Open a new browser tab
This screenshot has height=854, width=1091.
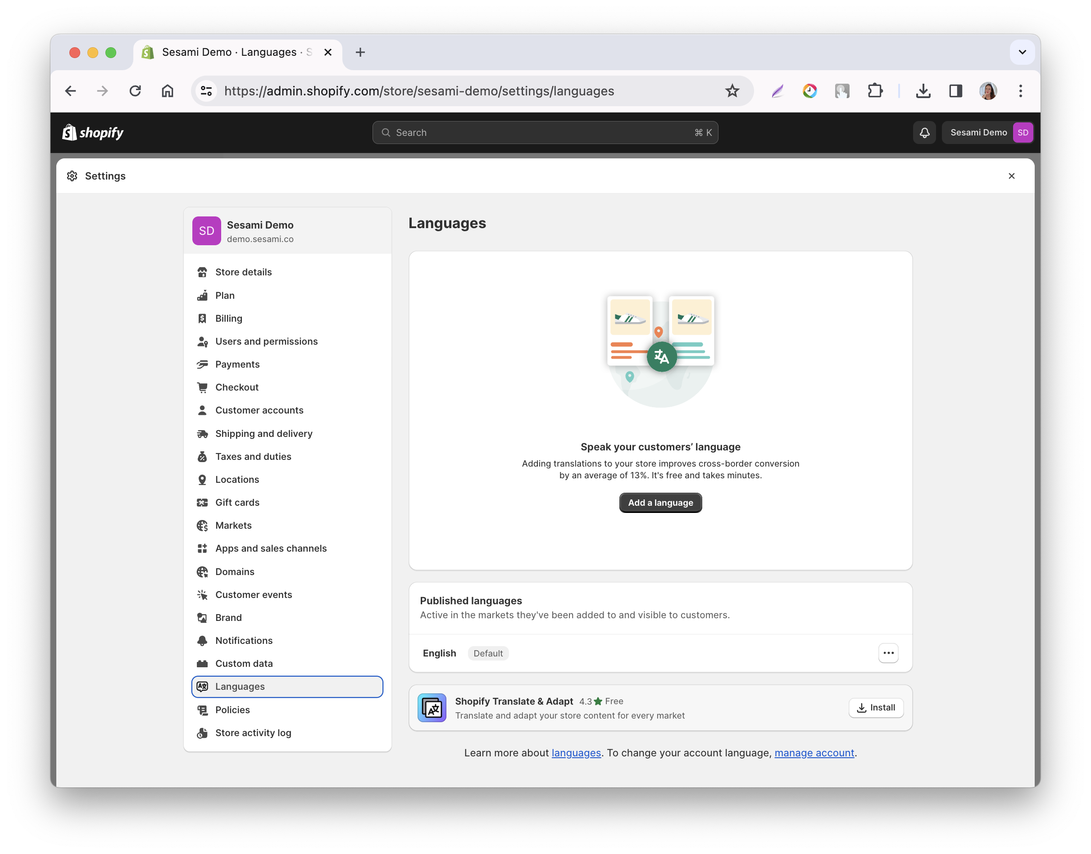point(360,52)
